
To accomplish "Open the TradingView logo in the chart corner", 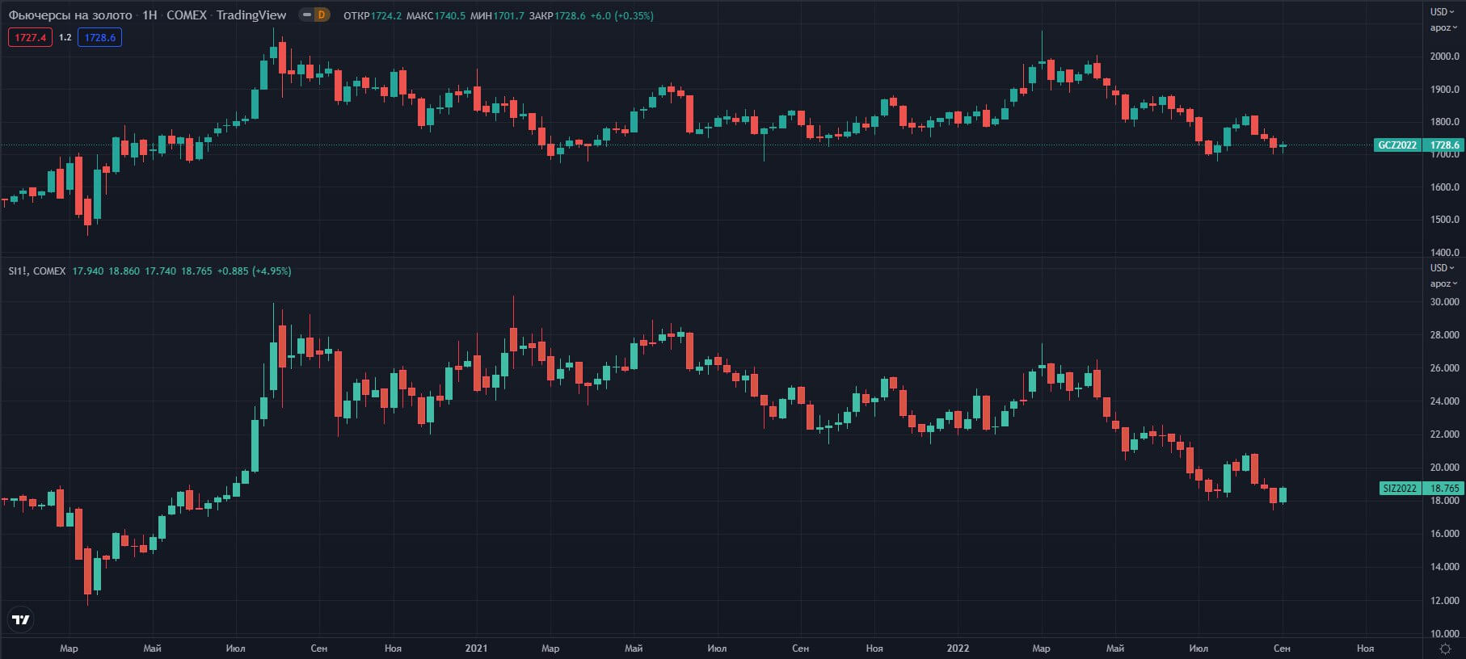I will tap(21, 619).
